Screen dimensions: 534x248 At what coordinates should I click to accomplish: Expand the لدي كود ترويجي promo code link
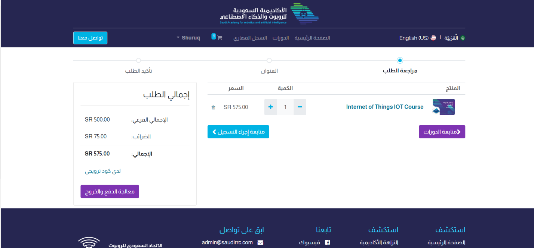click(x=103, y=171)
